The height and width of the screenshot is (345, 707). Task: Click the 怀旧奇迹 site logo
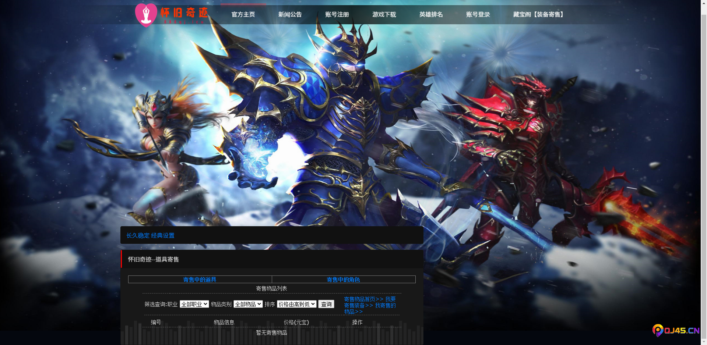coord(172,15)
